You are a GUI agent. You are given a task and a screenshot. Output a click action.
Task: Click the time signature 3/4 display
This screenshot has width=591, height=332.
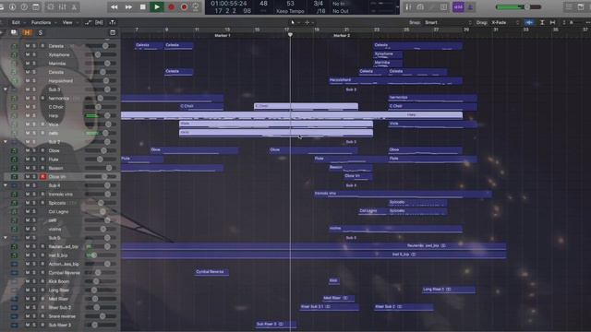click(319, 4)
